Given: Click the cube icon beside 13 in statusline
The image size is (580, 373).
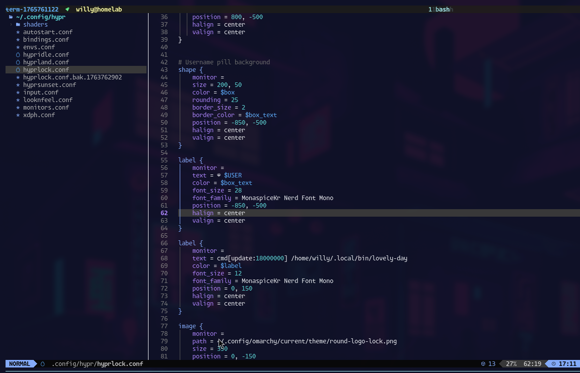Looking at the screenshot, I should point(483,364).
